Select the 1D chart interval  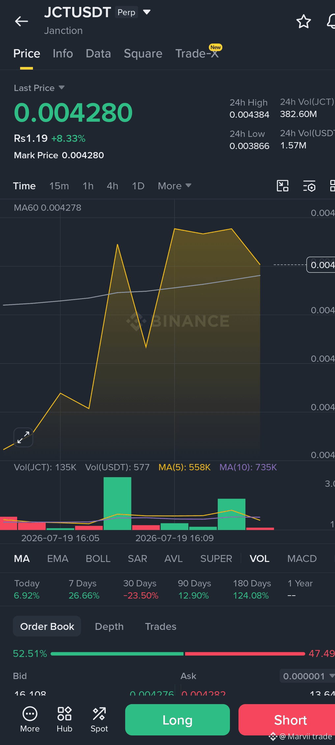click(x=138, y=186)
